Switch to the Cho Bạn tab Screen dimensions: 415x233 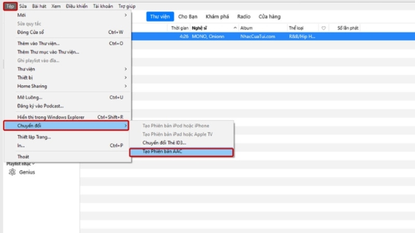click(x=187, y=17)
